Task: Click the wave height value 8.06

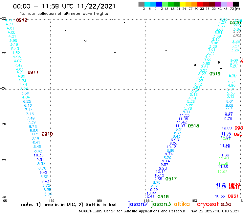Action: coord(48,194)
